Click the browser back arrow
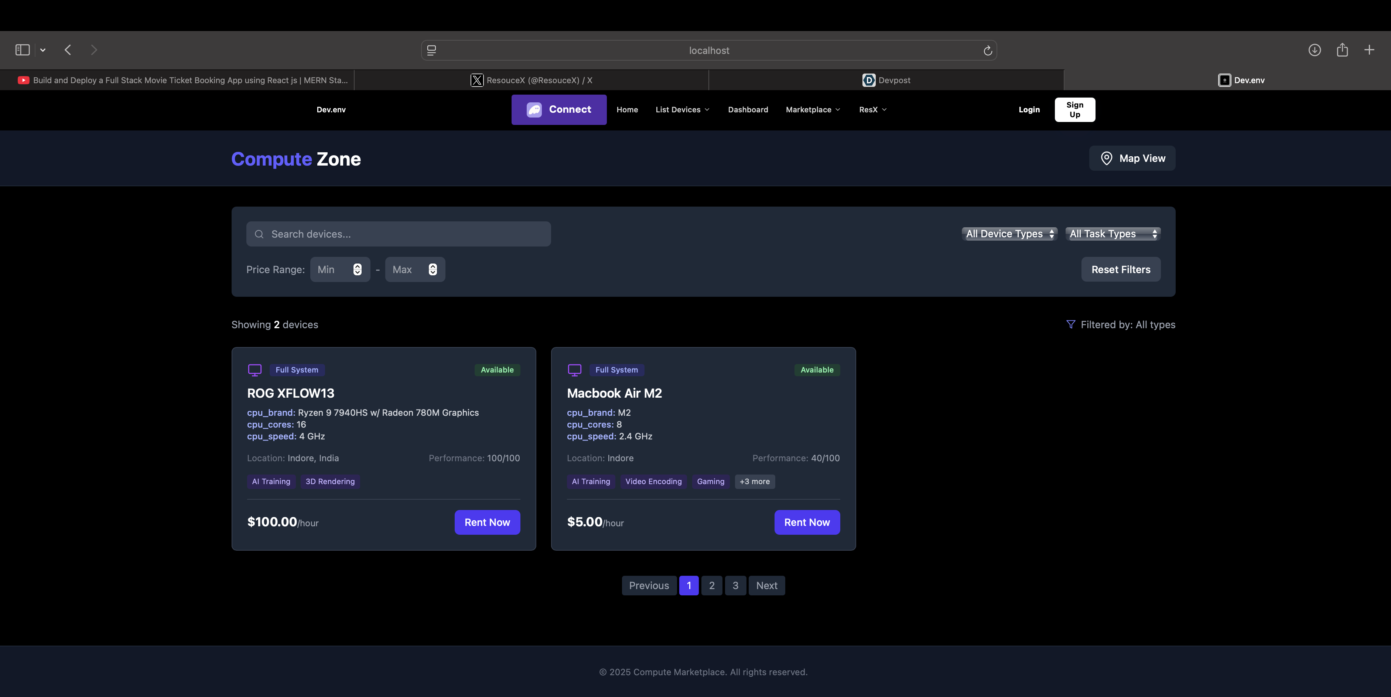 tap(68, 50)
